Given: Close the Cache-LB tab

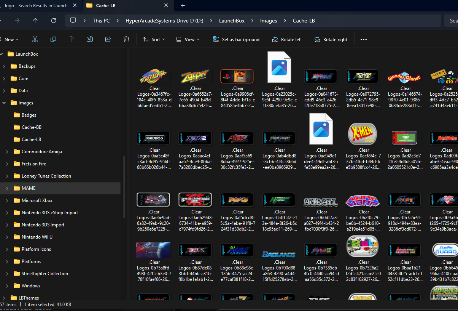Looking at the screenshot, I should click(166, 5).
